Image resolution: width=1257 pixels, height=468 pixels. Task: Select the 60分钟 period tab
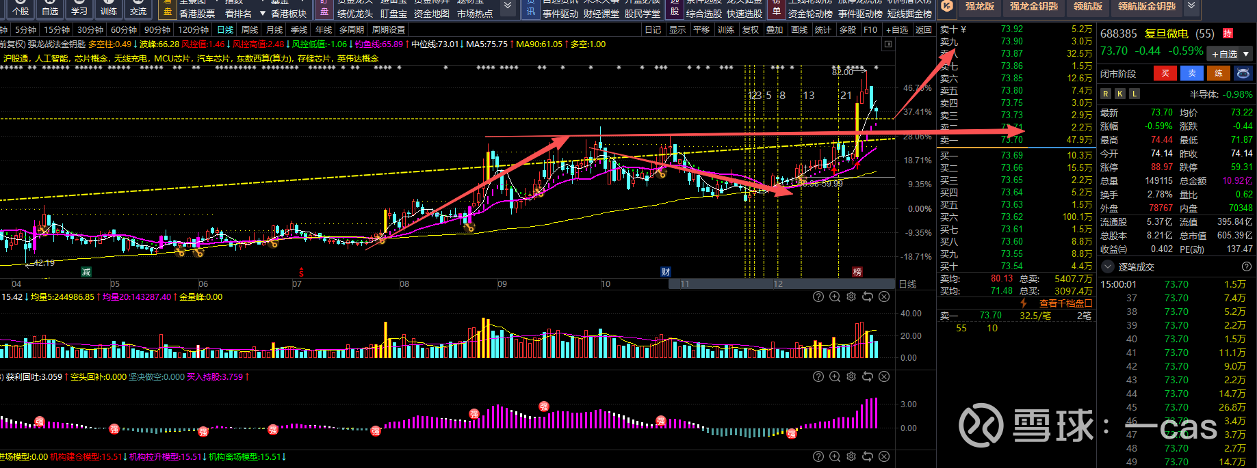click(x=124, y=30)
